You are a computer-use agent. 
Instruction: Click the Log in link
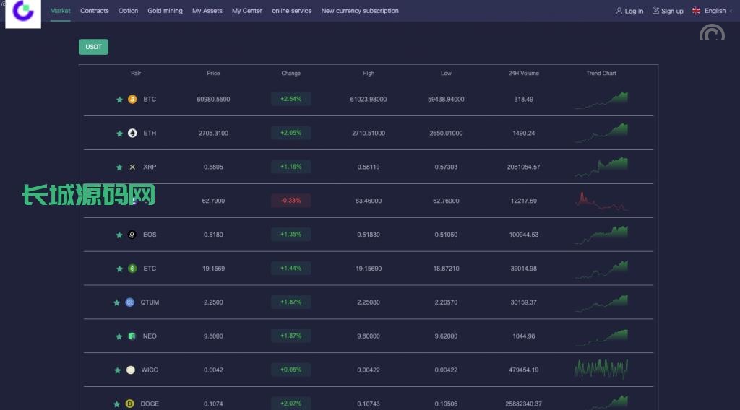point(629,11)
